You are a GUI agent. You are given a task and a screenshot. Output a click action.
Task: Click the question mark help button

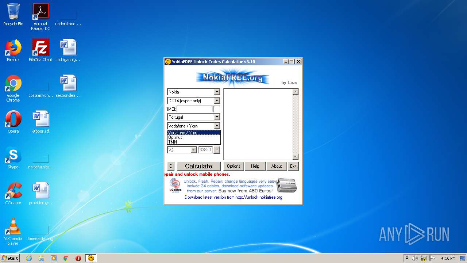click(x=217, y=150)
